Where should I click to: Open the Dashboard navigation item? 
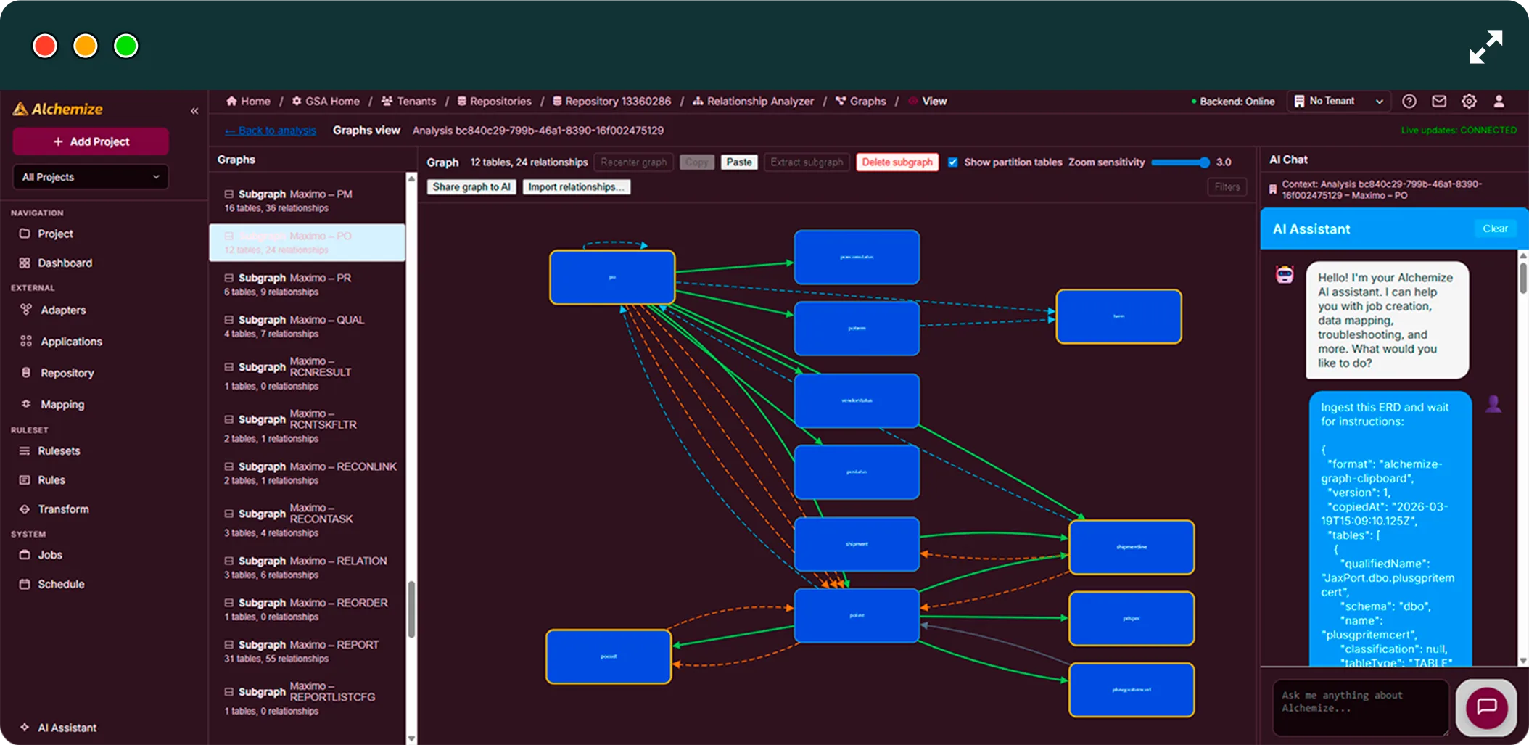click(65, 263)
